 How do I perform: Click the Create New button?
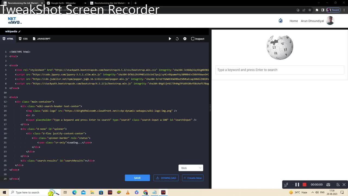pyautogui.click(x=192, y=178)
